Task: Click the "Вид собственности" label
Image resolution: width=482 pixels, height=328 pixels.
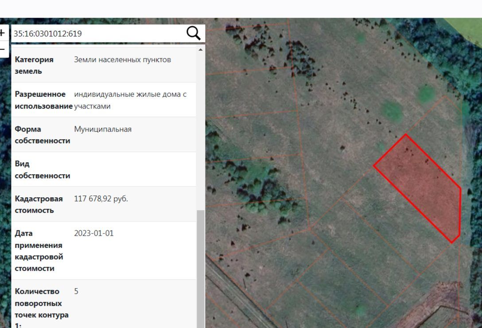Action: 43,169
